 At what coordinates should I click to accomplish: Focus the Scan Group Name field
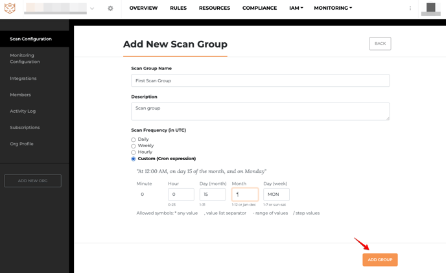[260, 80]
